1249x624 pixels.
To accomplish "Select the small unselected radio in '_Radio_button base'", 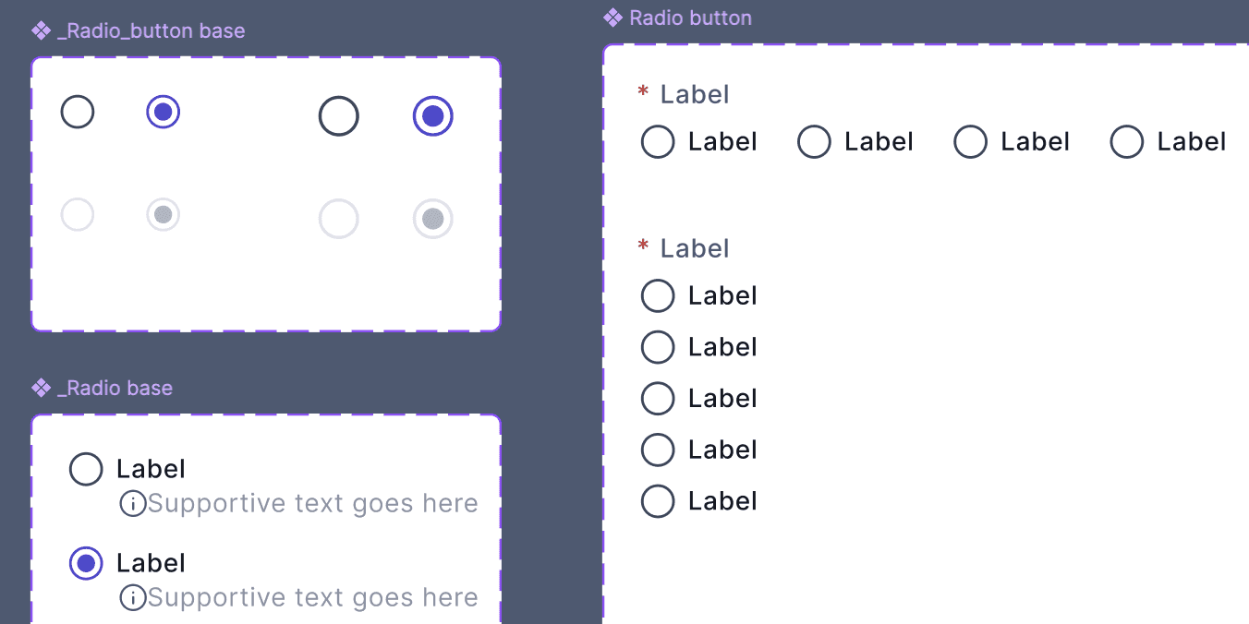I will pos(78,111).
